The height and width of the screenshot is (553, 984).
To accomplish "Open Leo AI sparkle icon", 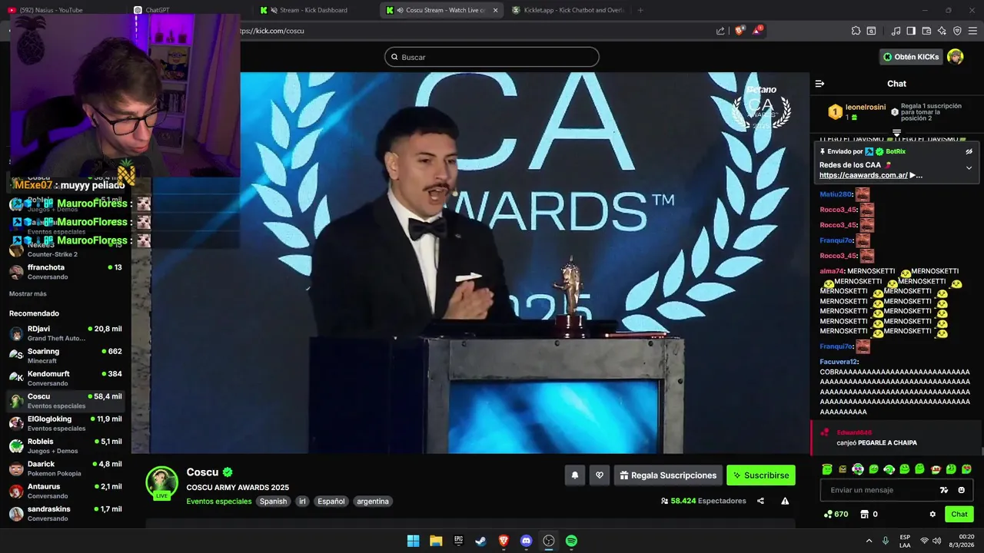I will [942, 31].
